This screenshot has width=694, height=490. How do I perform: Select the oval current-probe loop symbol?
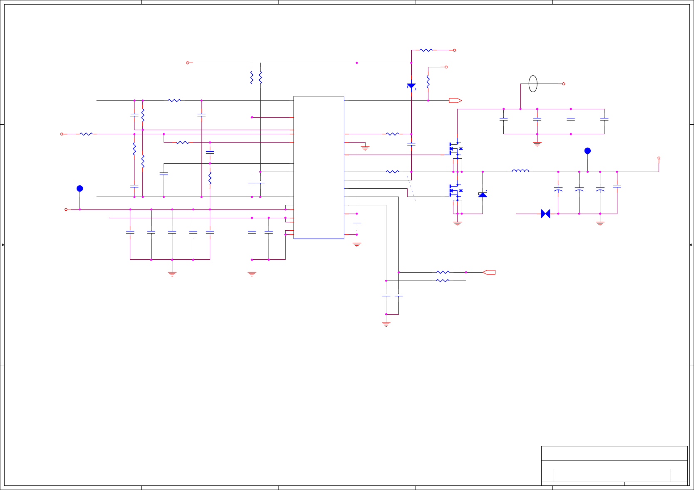(x=533, y=84)
